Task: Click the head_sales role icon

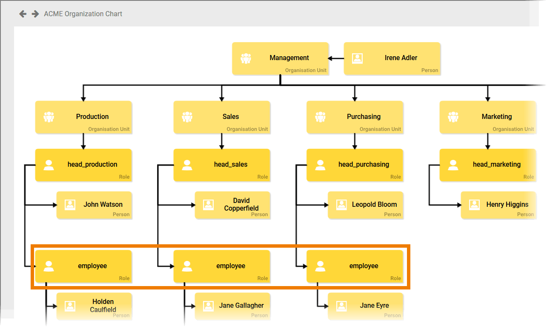Action: tap(187, 165)
